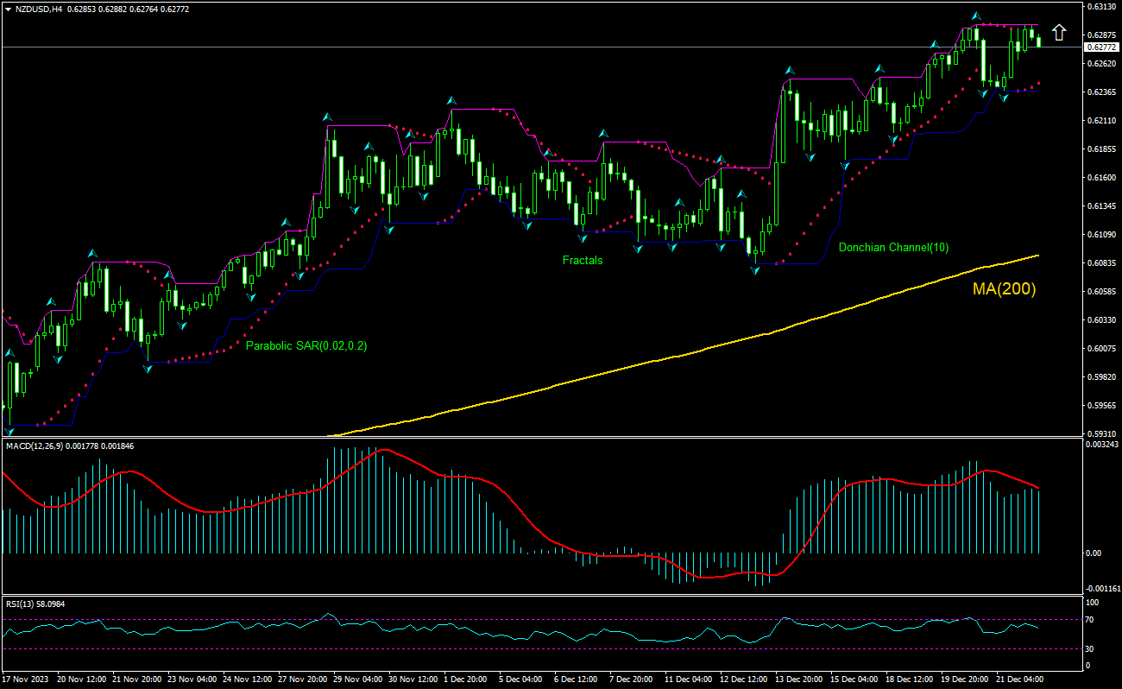
Task: Click the large up arrow chart object
Action: [x=1060, y=32]
